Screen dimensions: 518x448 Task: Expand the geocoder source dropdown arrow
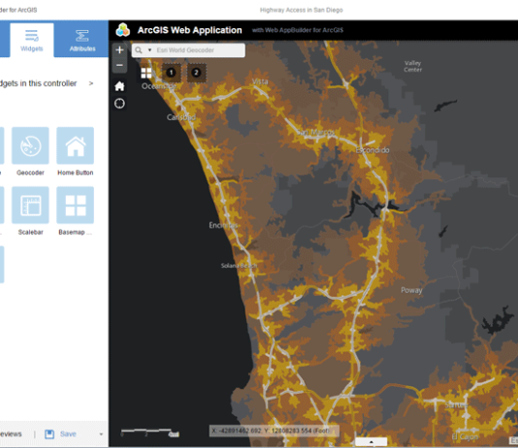pos(149,50)
